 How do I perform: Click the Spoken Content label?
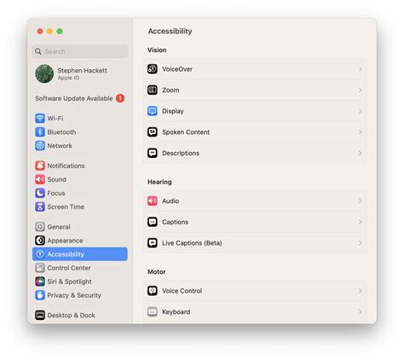186,132
